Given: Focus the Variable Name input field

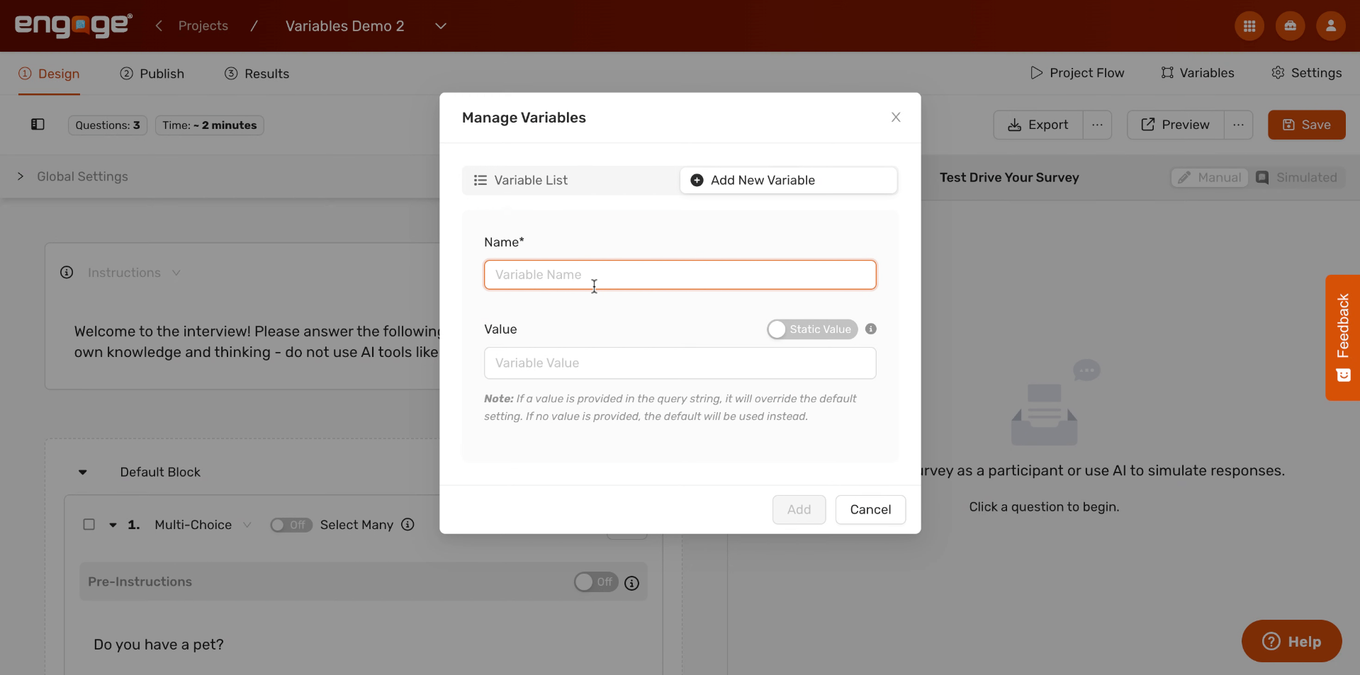Looking at the screenshot, I should [x=680, y=275].
